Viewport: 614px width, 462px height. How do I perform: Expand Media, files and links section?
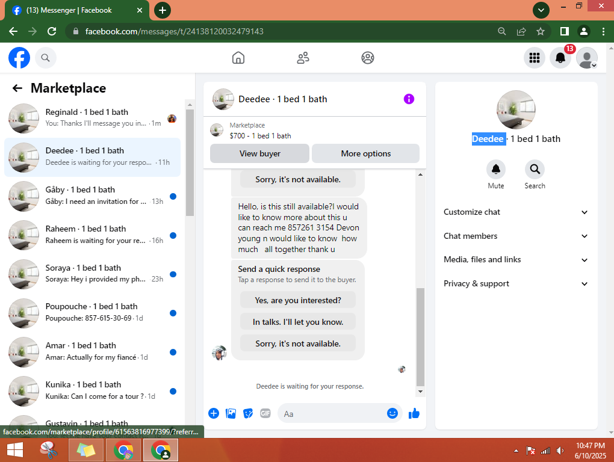point(516,260)
